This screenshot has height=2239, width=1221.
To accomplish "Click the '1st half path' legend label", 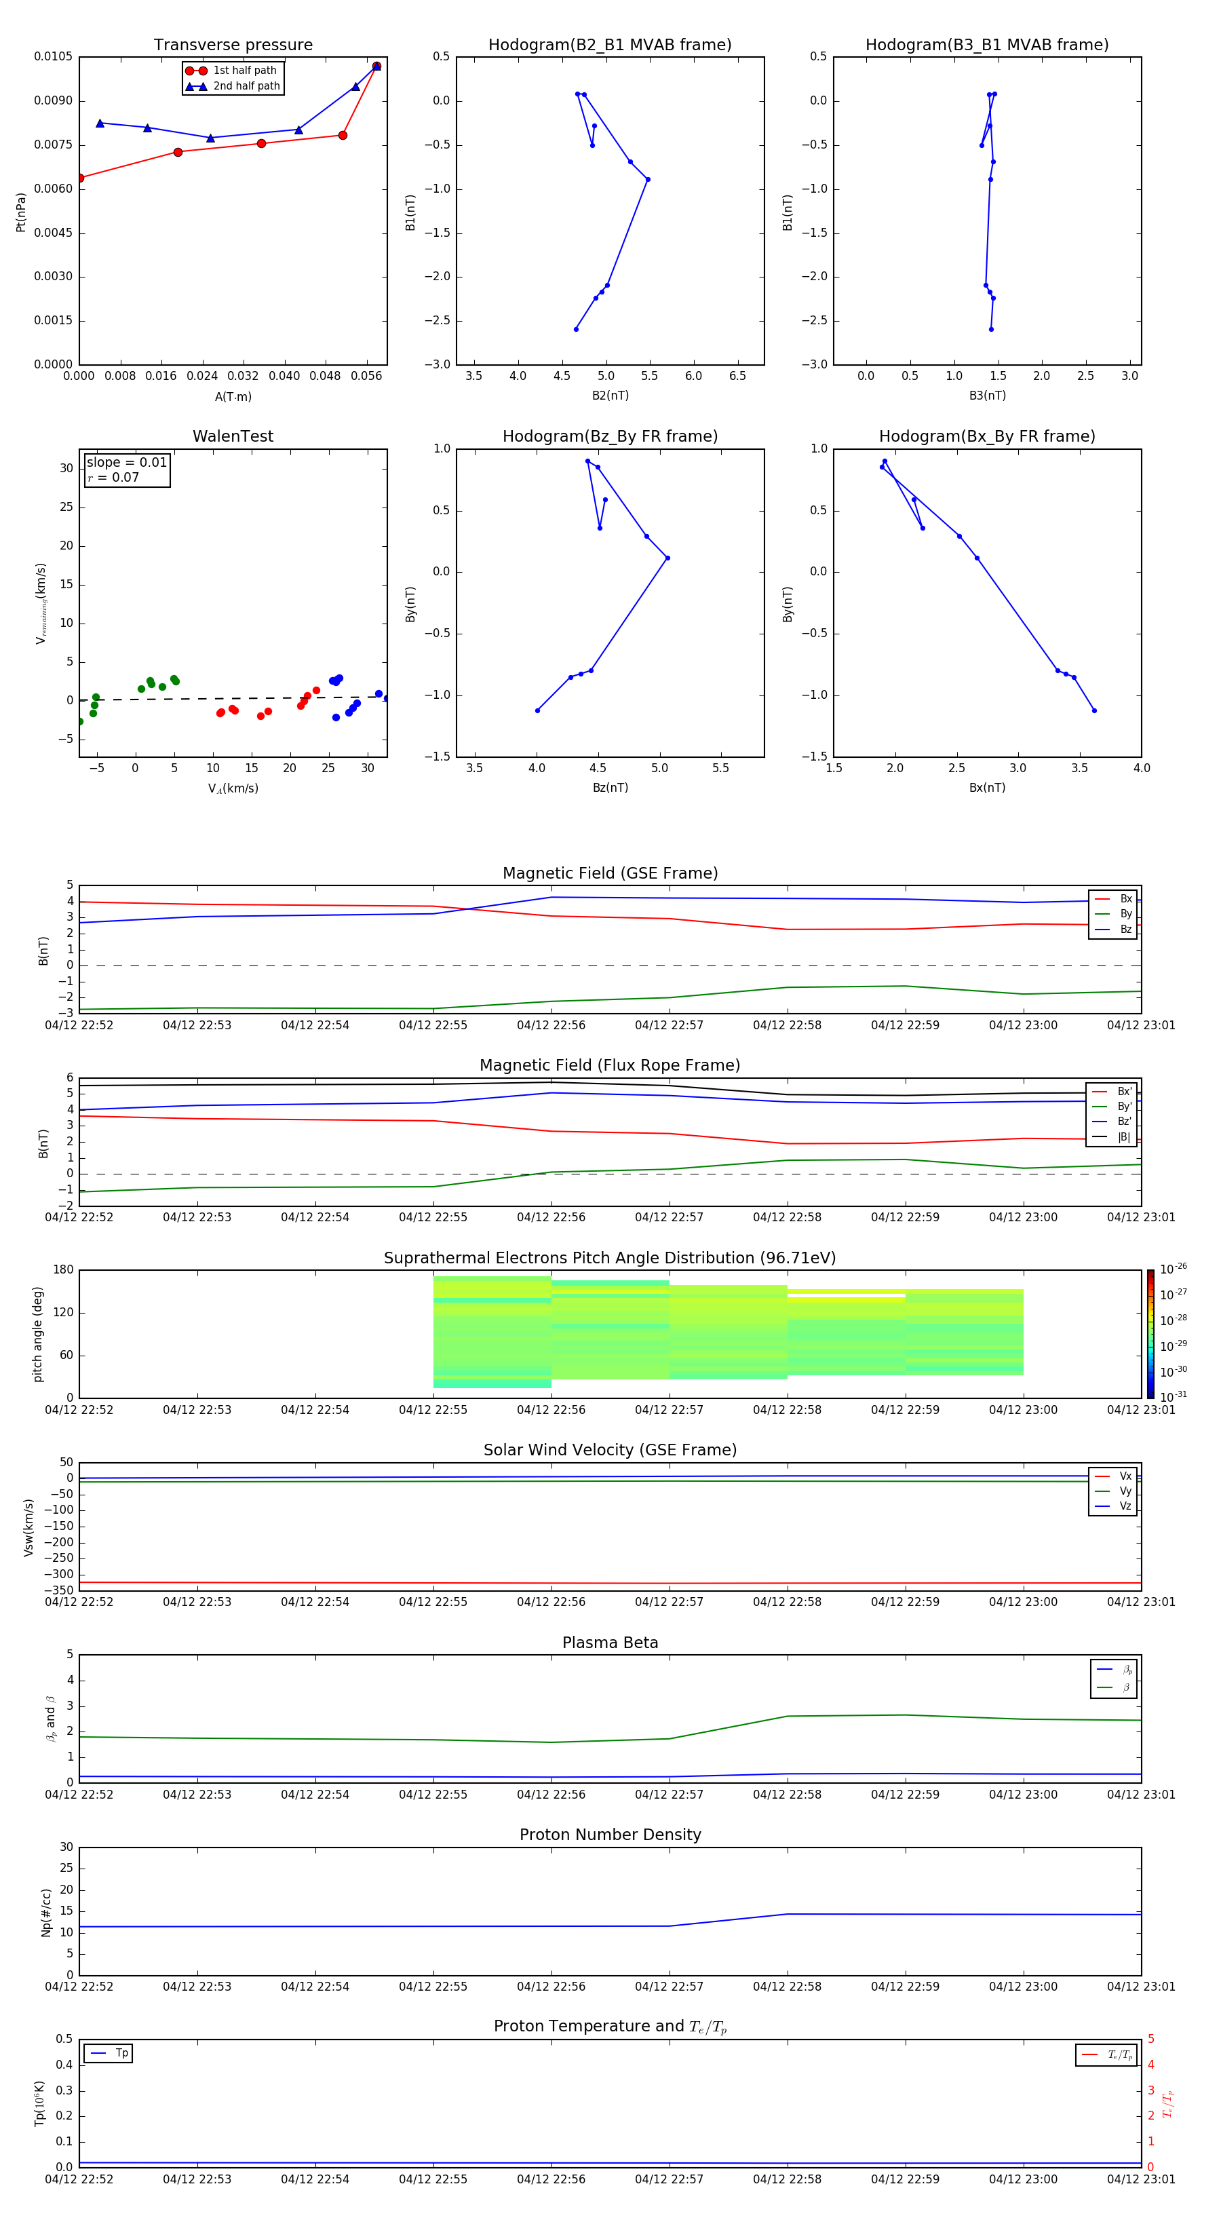I will (245, 71).
